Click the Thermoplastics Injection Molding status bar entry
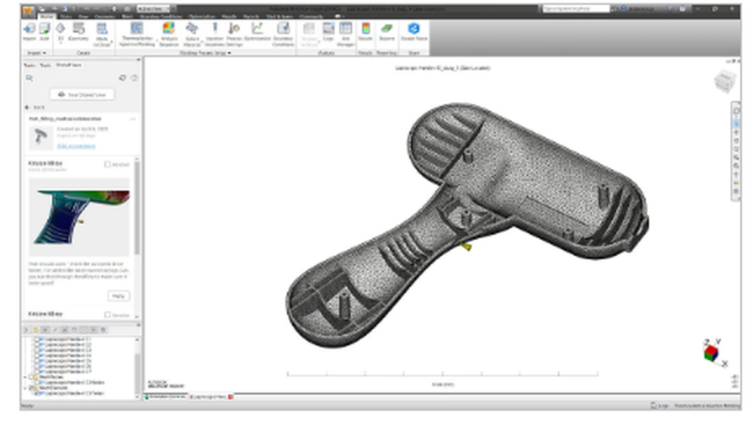The height and width of the screenshot is (422, 755). [x=706, y=406]
